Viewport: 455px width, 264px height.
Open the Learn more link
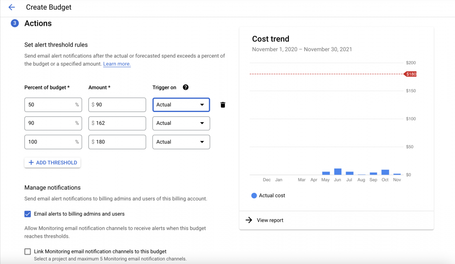coord(117,64)
